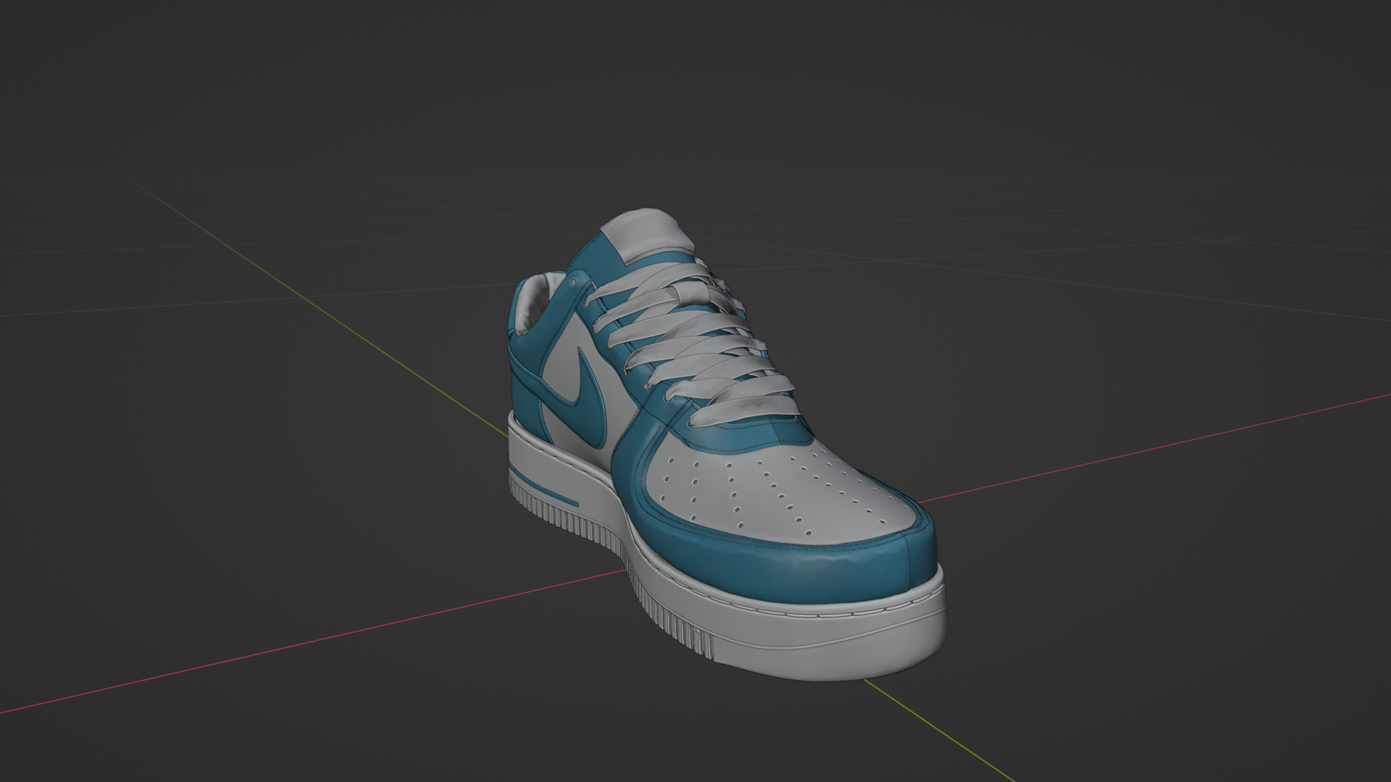Viewport: 1391px width, 782px height.
Task: Select the gray tongue tab at the shoe top
Action: (x=647, y=233)
